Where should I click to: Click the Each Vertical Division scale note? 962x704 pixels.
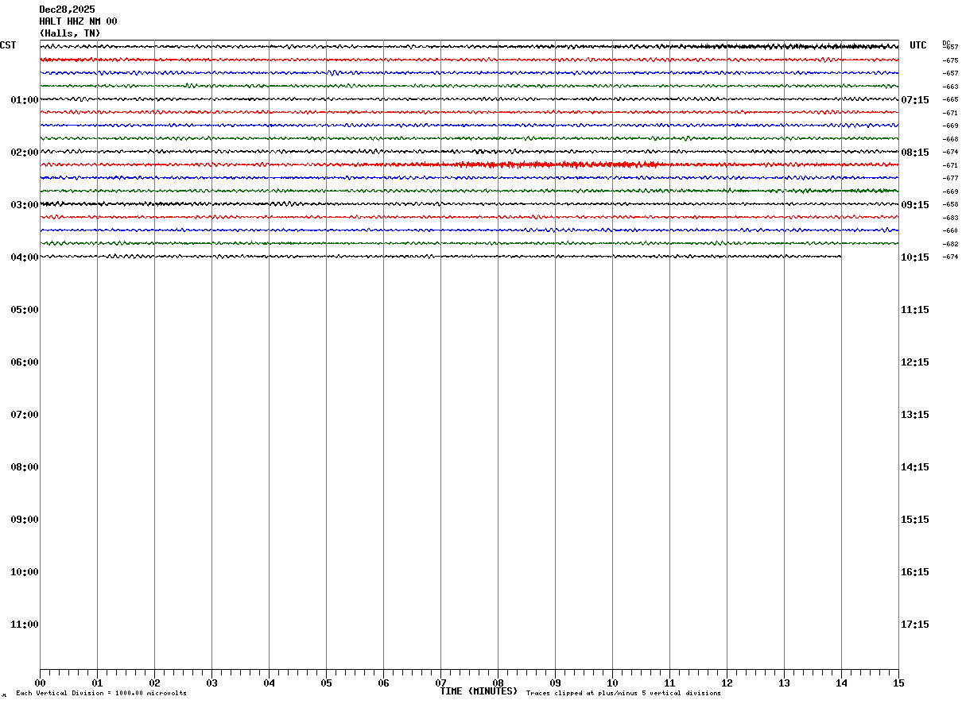pos(101,694)
